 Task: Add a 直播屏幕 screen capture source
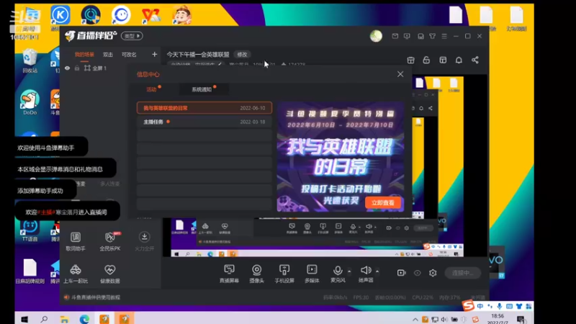pos(229,274)
